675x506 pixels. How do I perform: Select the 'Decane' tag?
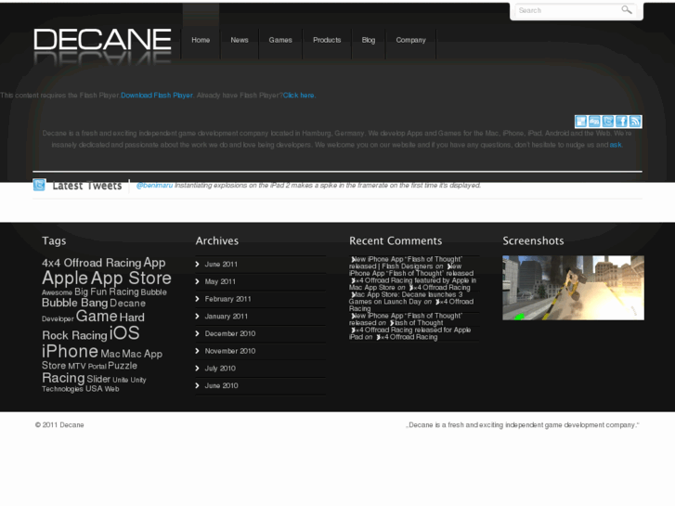127,304
